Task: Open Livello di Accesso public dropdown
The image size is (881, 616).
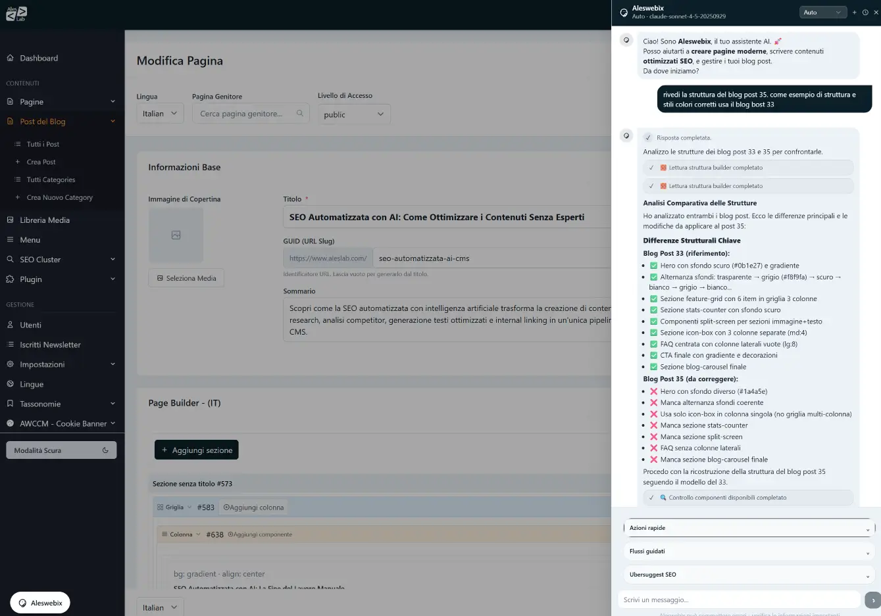Action: [x=353, y=114]
